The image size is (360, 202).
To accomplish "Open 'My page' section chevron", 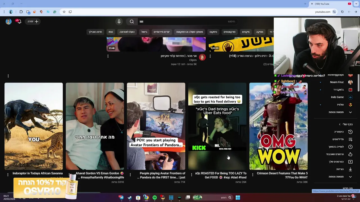I will [339, 124].
